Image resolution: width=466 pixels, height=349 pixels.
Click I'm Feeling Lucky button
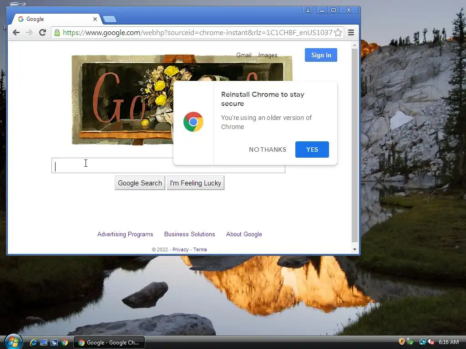coord(196,183)
